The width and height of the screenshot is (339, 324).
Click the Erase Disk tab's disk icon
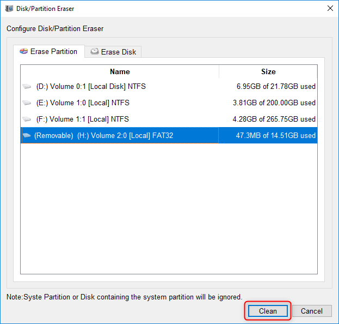[95, 52]
